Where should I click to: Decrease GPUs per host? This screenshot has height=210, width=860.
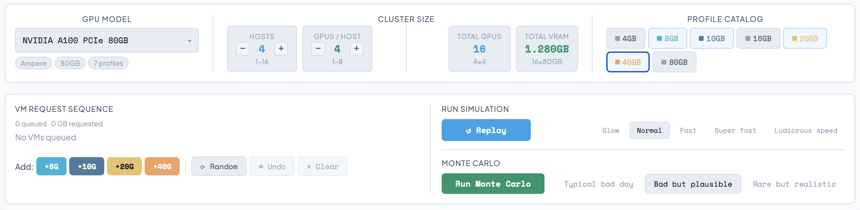click(318, 49)
